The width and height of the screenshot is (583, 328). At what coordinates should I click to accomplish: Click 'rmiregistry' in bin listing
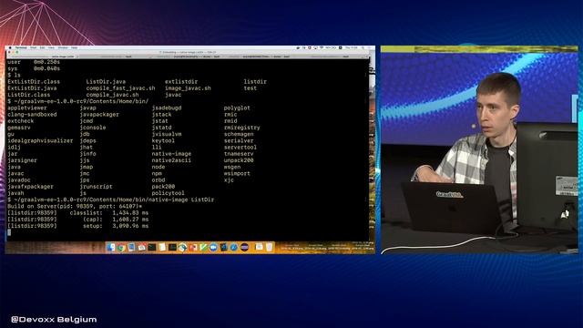(242, 128)
